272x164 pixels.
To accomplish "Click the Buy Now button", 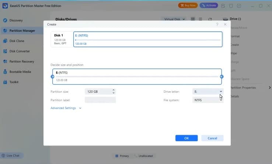I will tap(188, 6).
